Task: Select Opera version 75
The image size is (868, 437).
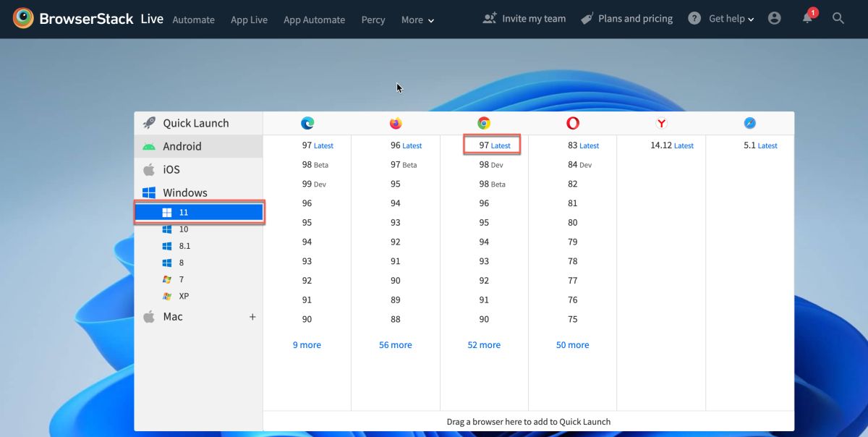Action: point(573,319)
